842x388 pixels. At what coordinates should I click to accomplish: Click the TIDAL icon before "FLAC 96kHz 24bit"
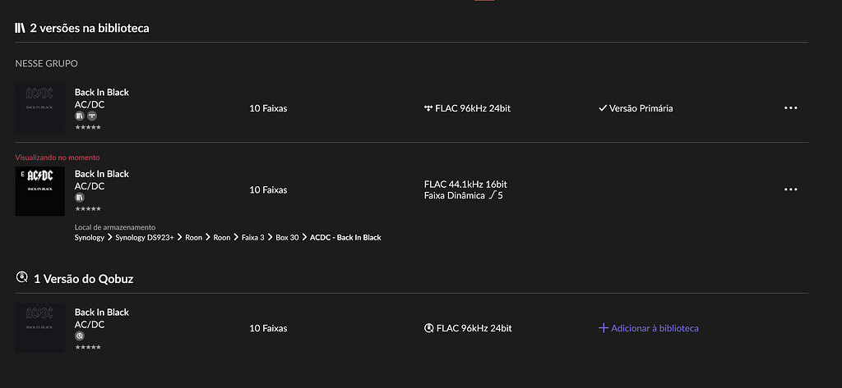coord(428,108)
